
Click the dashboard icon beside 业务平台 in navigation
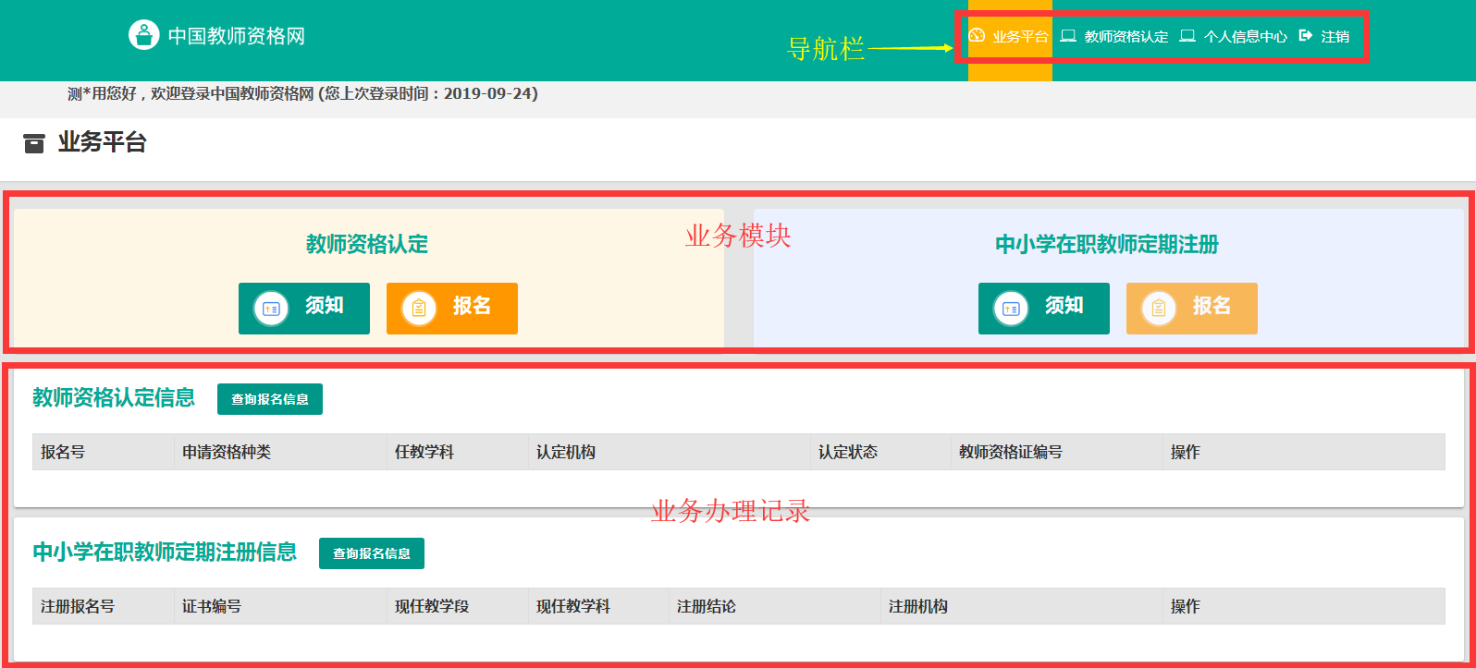[977, 36]
